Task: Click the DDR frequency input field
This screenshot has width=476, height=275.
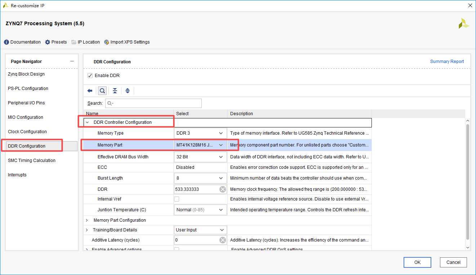Action: click(x=200, y=189)
